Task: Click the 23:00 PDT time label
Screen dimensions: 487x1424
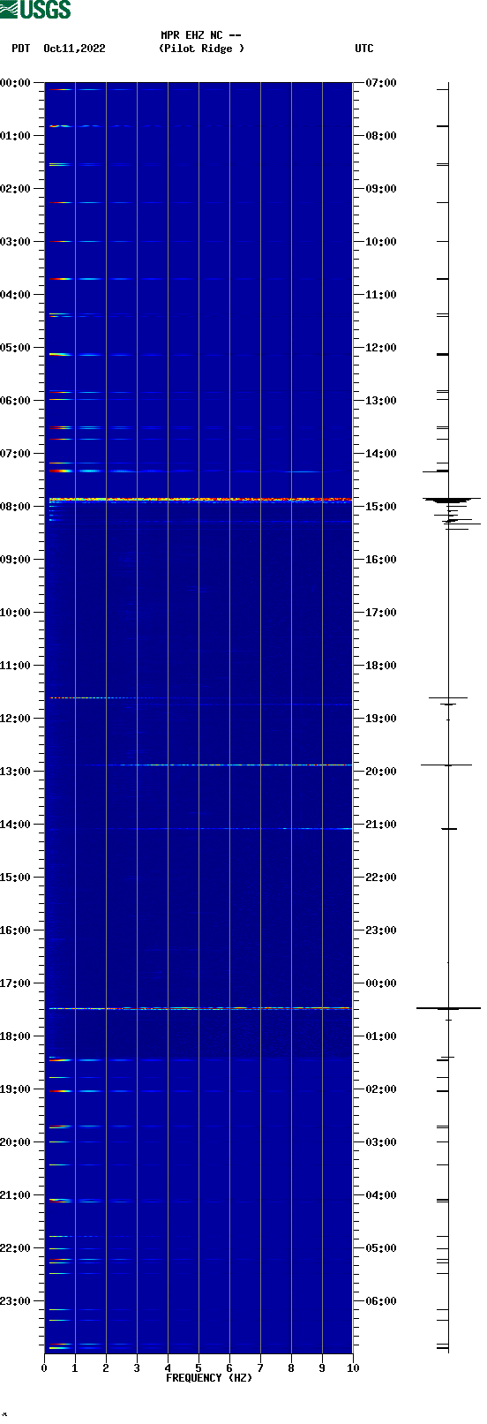Action: tap(15, 1301)
